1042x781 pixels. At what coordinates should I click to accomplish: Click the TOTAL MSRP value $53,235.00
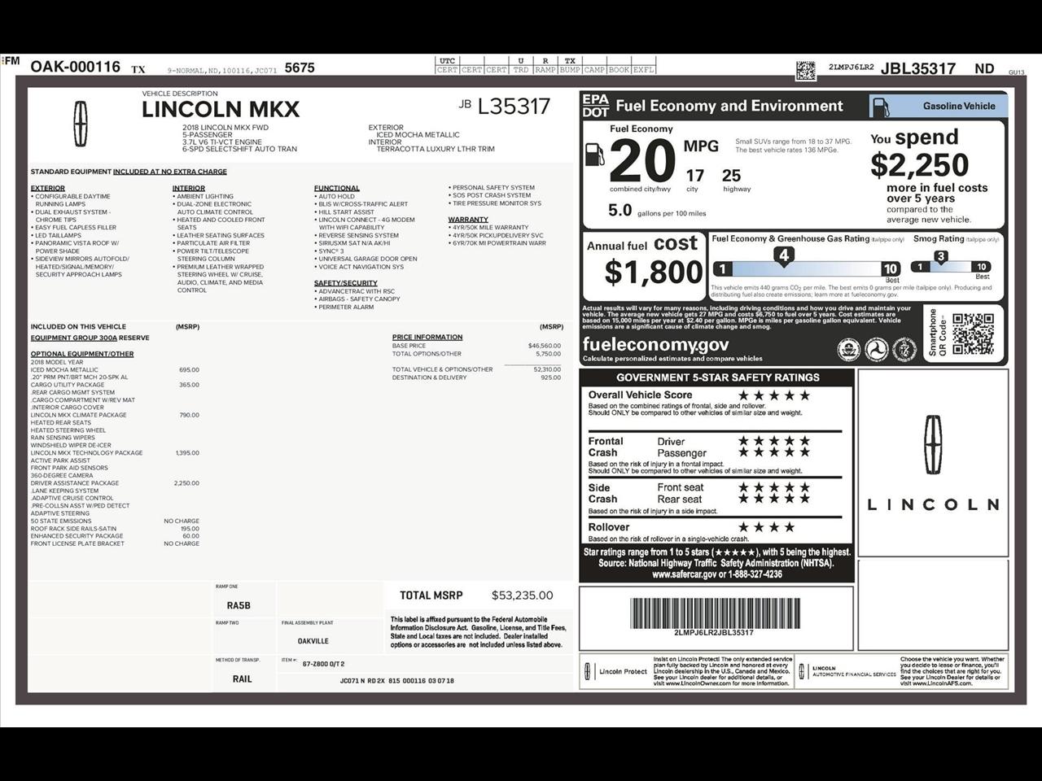pyautogui.click(x=522, y=596)
